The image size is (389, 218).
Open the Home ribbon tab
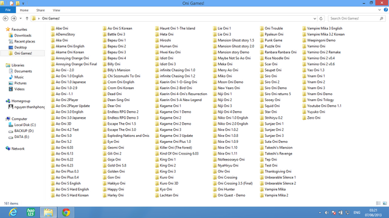(x=24, y=10)
